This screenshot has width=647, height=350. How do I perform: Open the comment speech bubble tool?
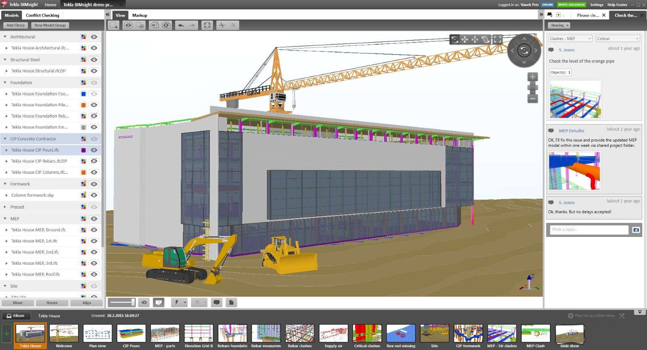tap(217, 302)
